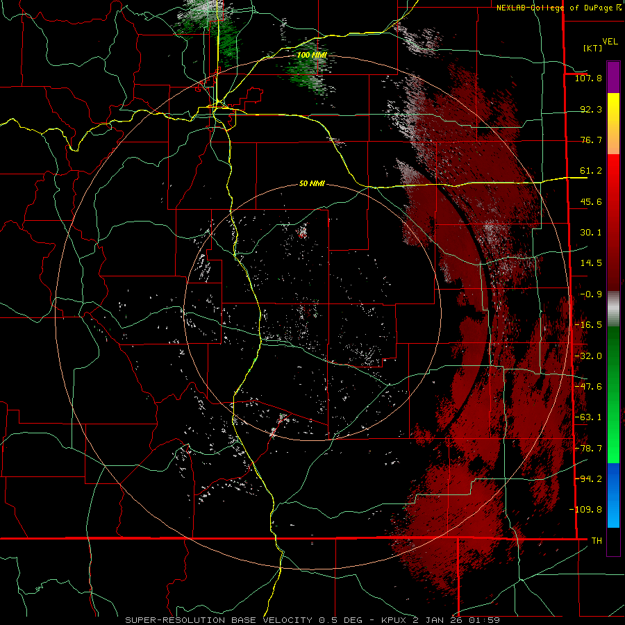The height and width of the screenshot is (625, 625).
Task: Pick the yellow segment of velocity color bar
Action: point(613,124)
